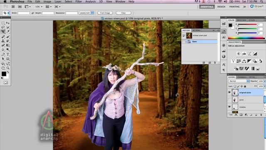
Task: Select the Rectangular Marquee tool
Action: (3, 23)
